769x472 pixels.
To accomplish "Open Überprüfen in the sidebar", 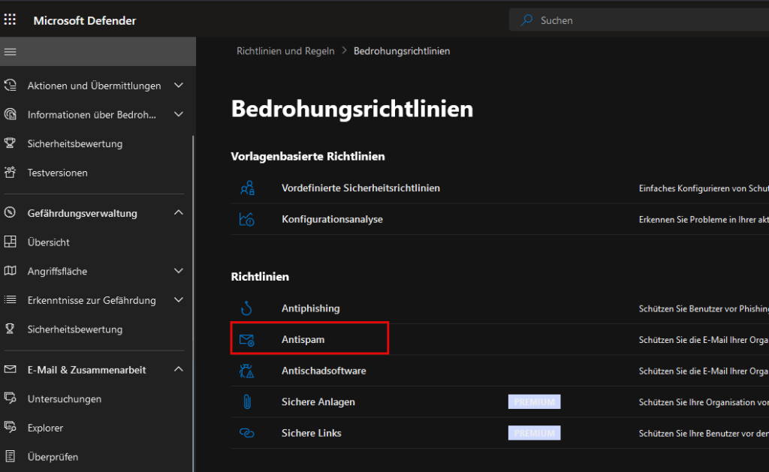I will point(53,457).
